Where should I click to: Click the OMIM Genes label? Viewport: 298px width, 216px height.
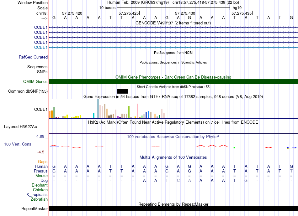tap(35, 81)
